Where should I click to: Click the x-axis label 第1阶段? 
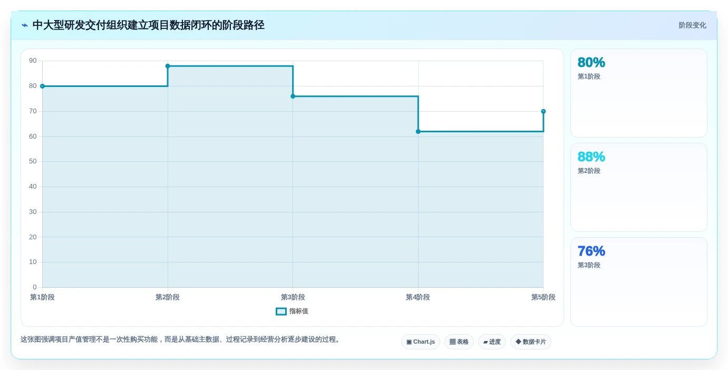[x=42, y=297]
